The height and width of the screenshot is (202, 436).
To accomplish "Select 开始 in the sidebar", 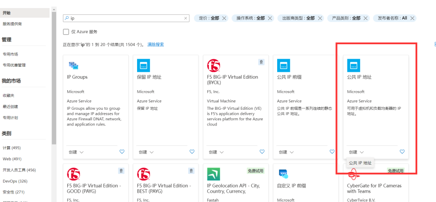I will coord(25,13).
